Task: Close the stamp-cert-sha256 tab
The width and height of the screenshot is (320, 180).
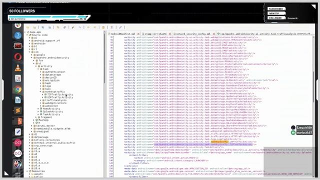Action: (x=170, y=33)
